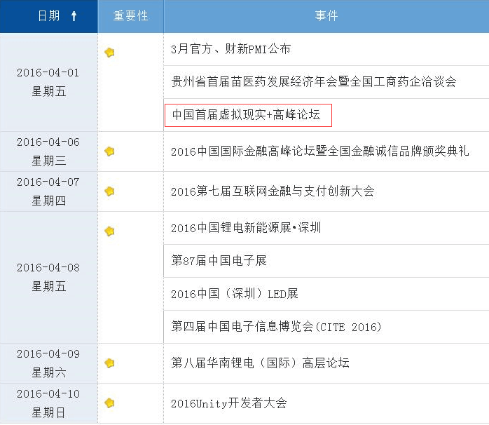Select the 事件 column header

[326, 16]
